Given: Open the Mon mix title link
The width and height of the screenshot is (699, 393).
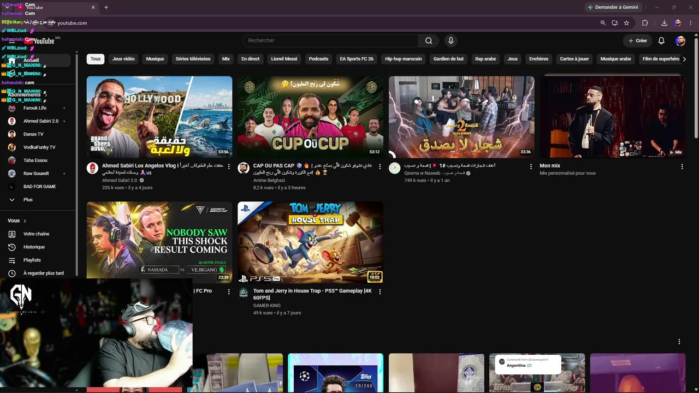Looking at the screenshot, I should pyautogui.click(x=550, y=165).
